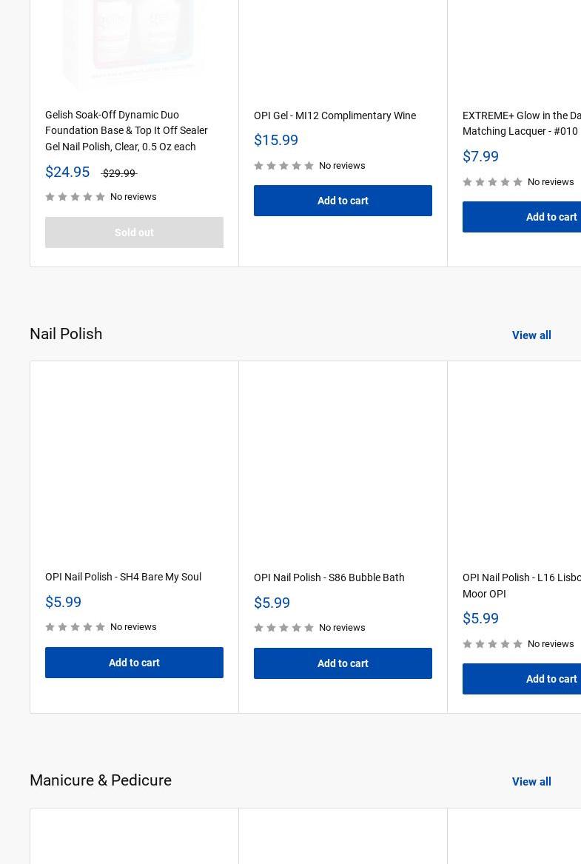The height and width of the screenshot is (864, 581).
Task: Click stars under S86 Bubble Bath
Action: pos(284,628)
